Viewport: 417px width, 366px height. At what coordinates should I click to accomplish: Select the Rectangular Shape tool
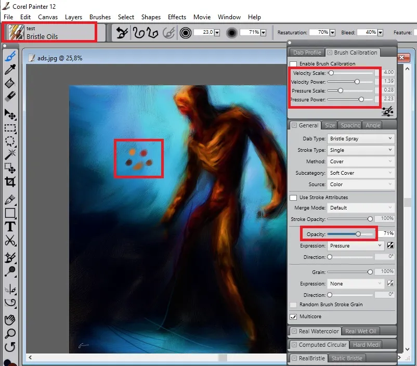(x=10, y=213)
